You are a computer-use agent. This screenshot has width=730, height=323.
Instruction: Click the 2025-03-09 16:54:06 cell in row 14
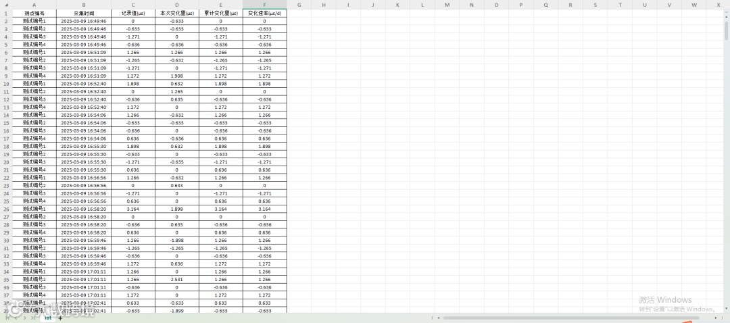click(x=84, y=115)
